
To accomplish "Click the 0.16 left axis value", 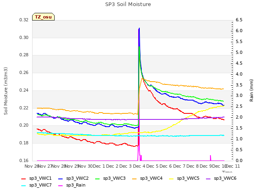I will (x=24, y=160).
